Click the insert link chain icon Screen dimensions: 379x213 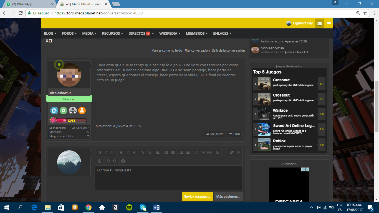pyautogui.click(x=143, y=152)
